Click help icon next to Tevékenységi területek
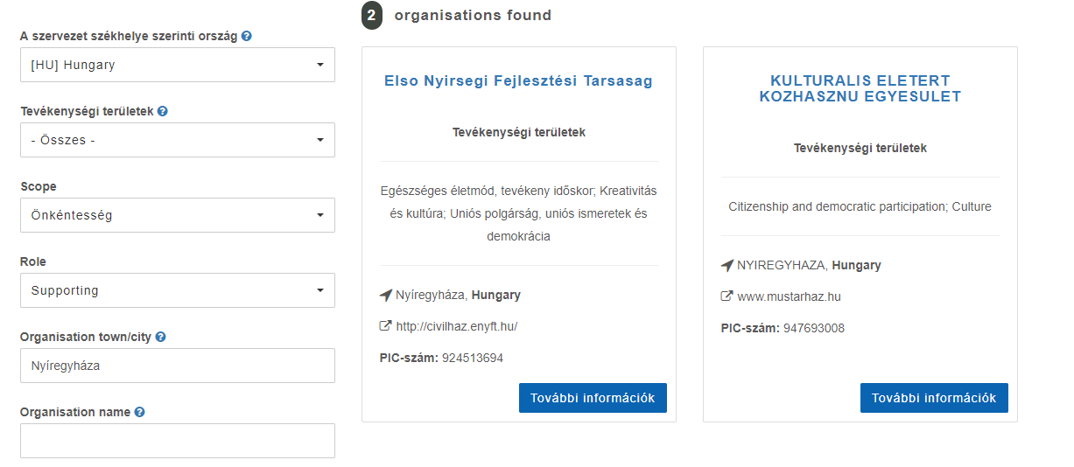The width and height of the screenshot is (1074, 467). [x=163, y=112]
